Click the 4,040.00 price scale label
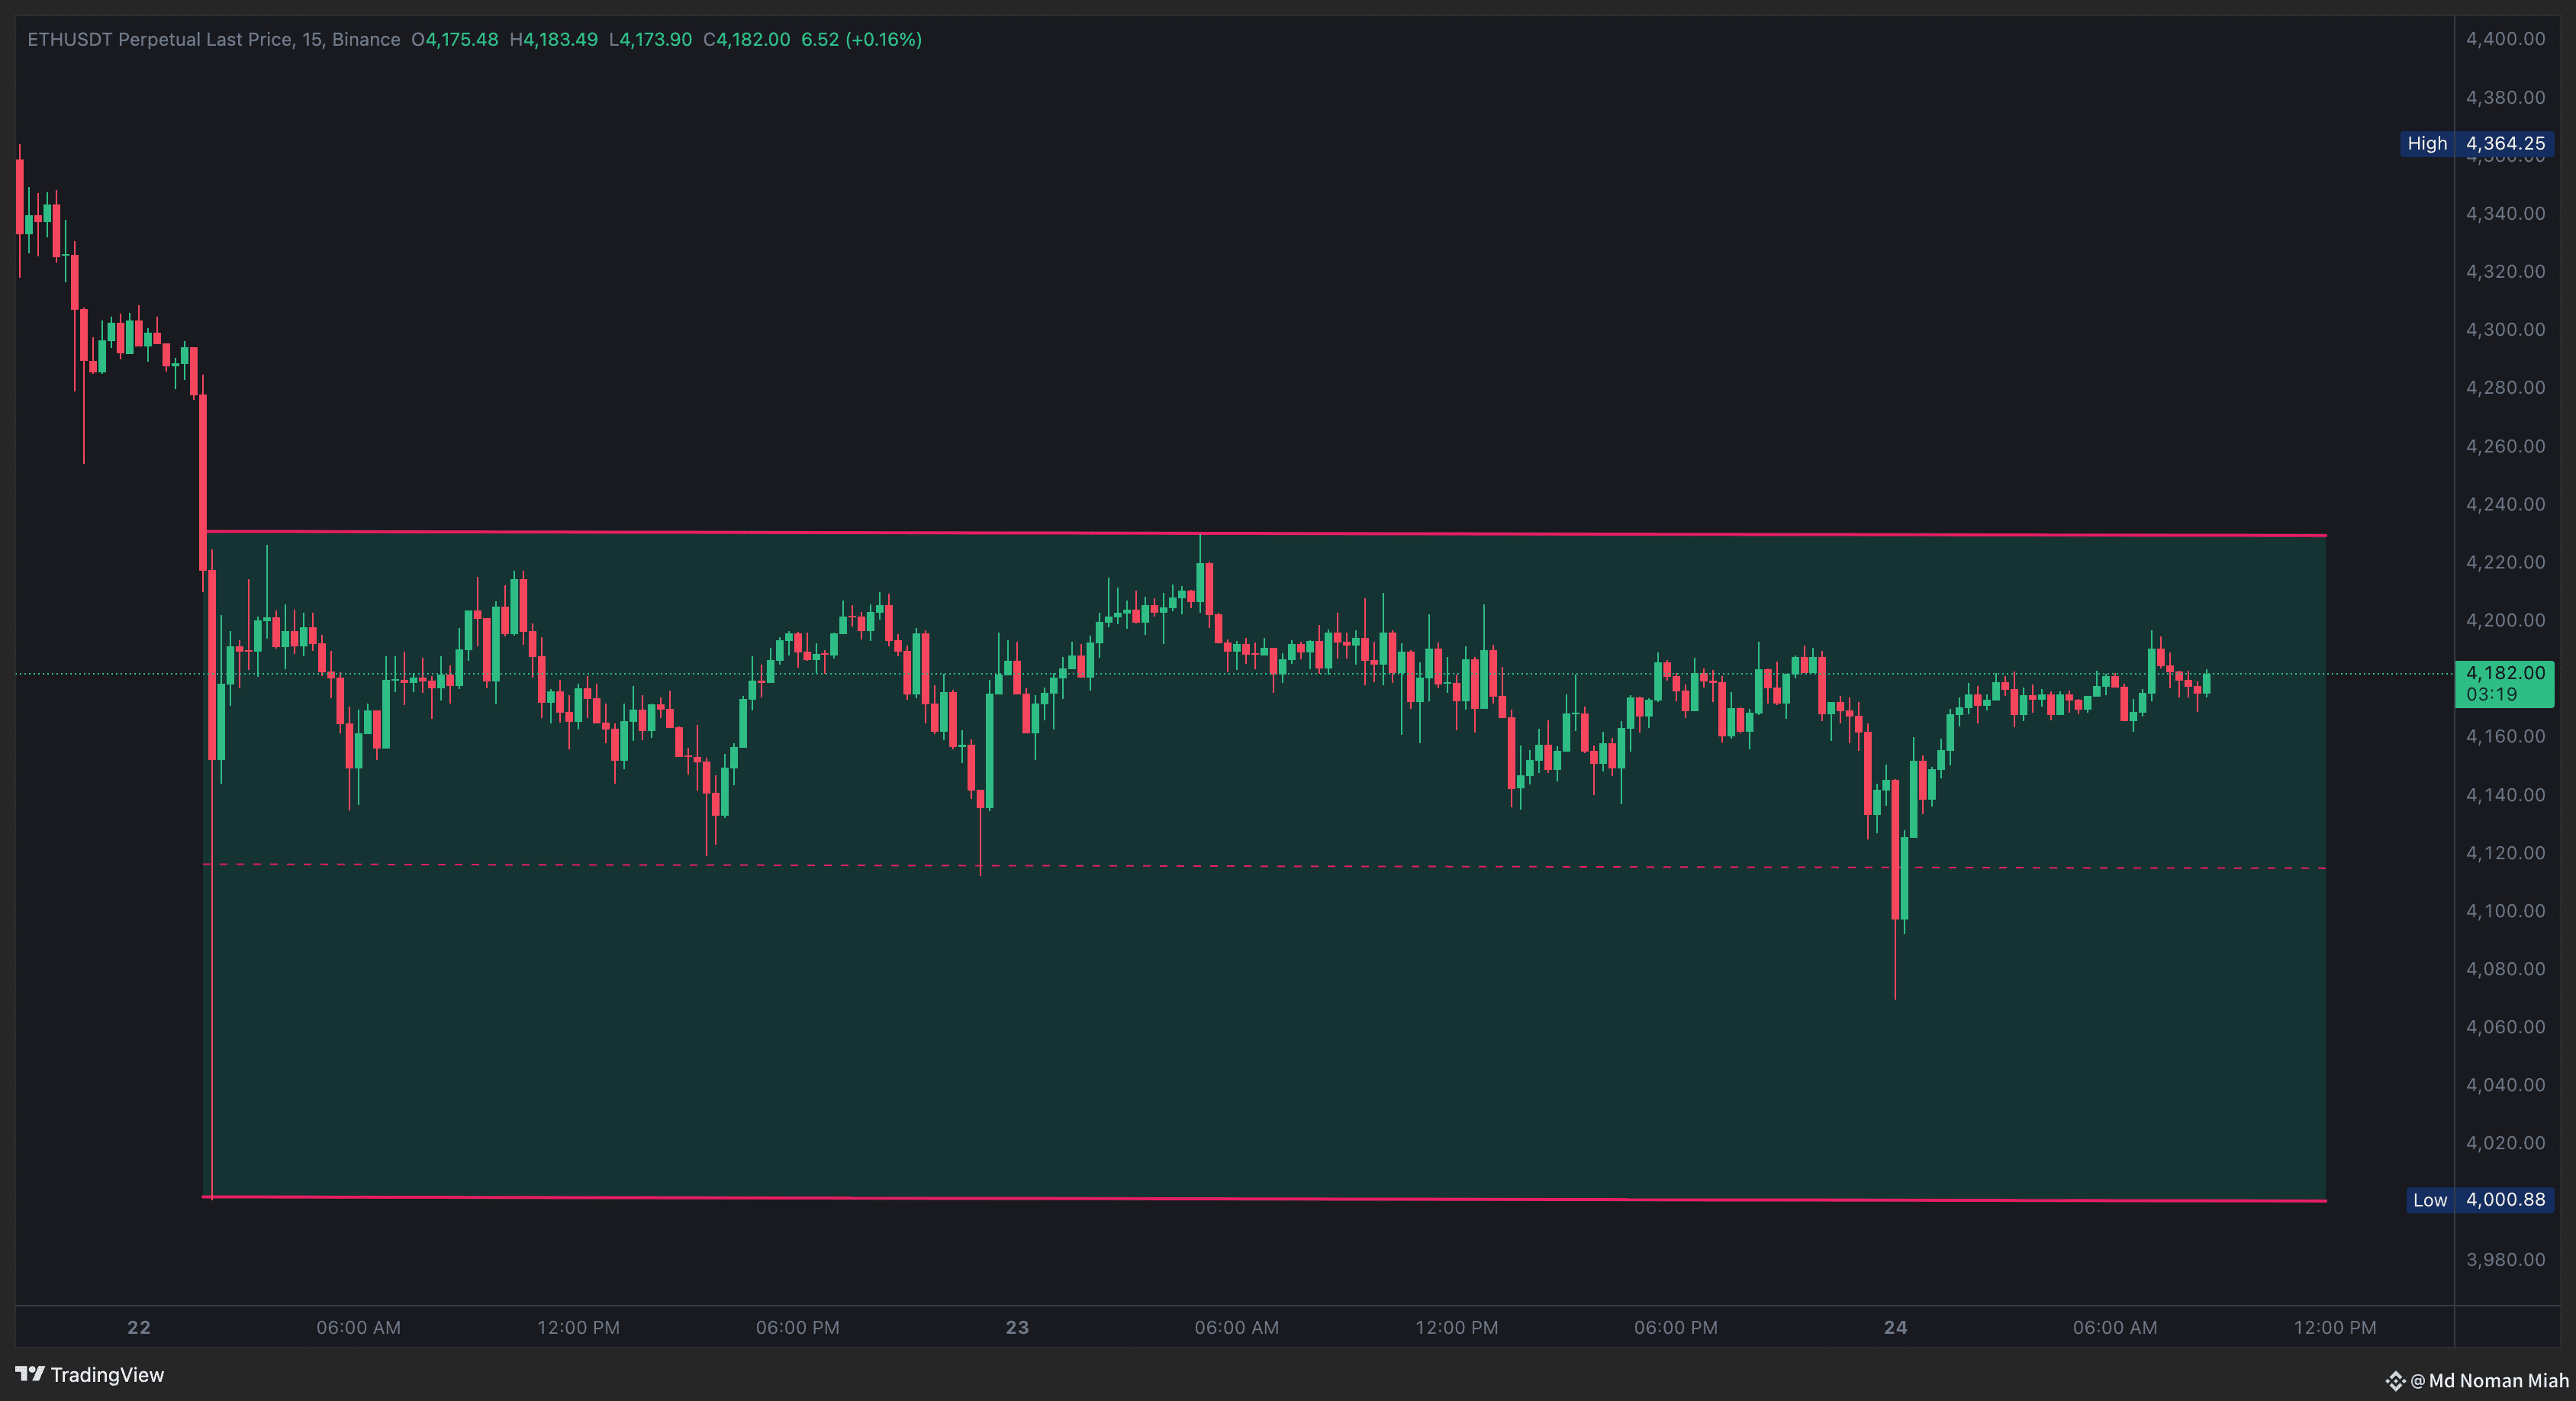Viewport: 2576px width, 1401px height. point(2505,1085)
